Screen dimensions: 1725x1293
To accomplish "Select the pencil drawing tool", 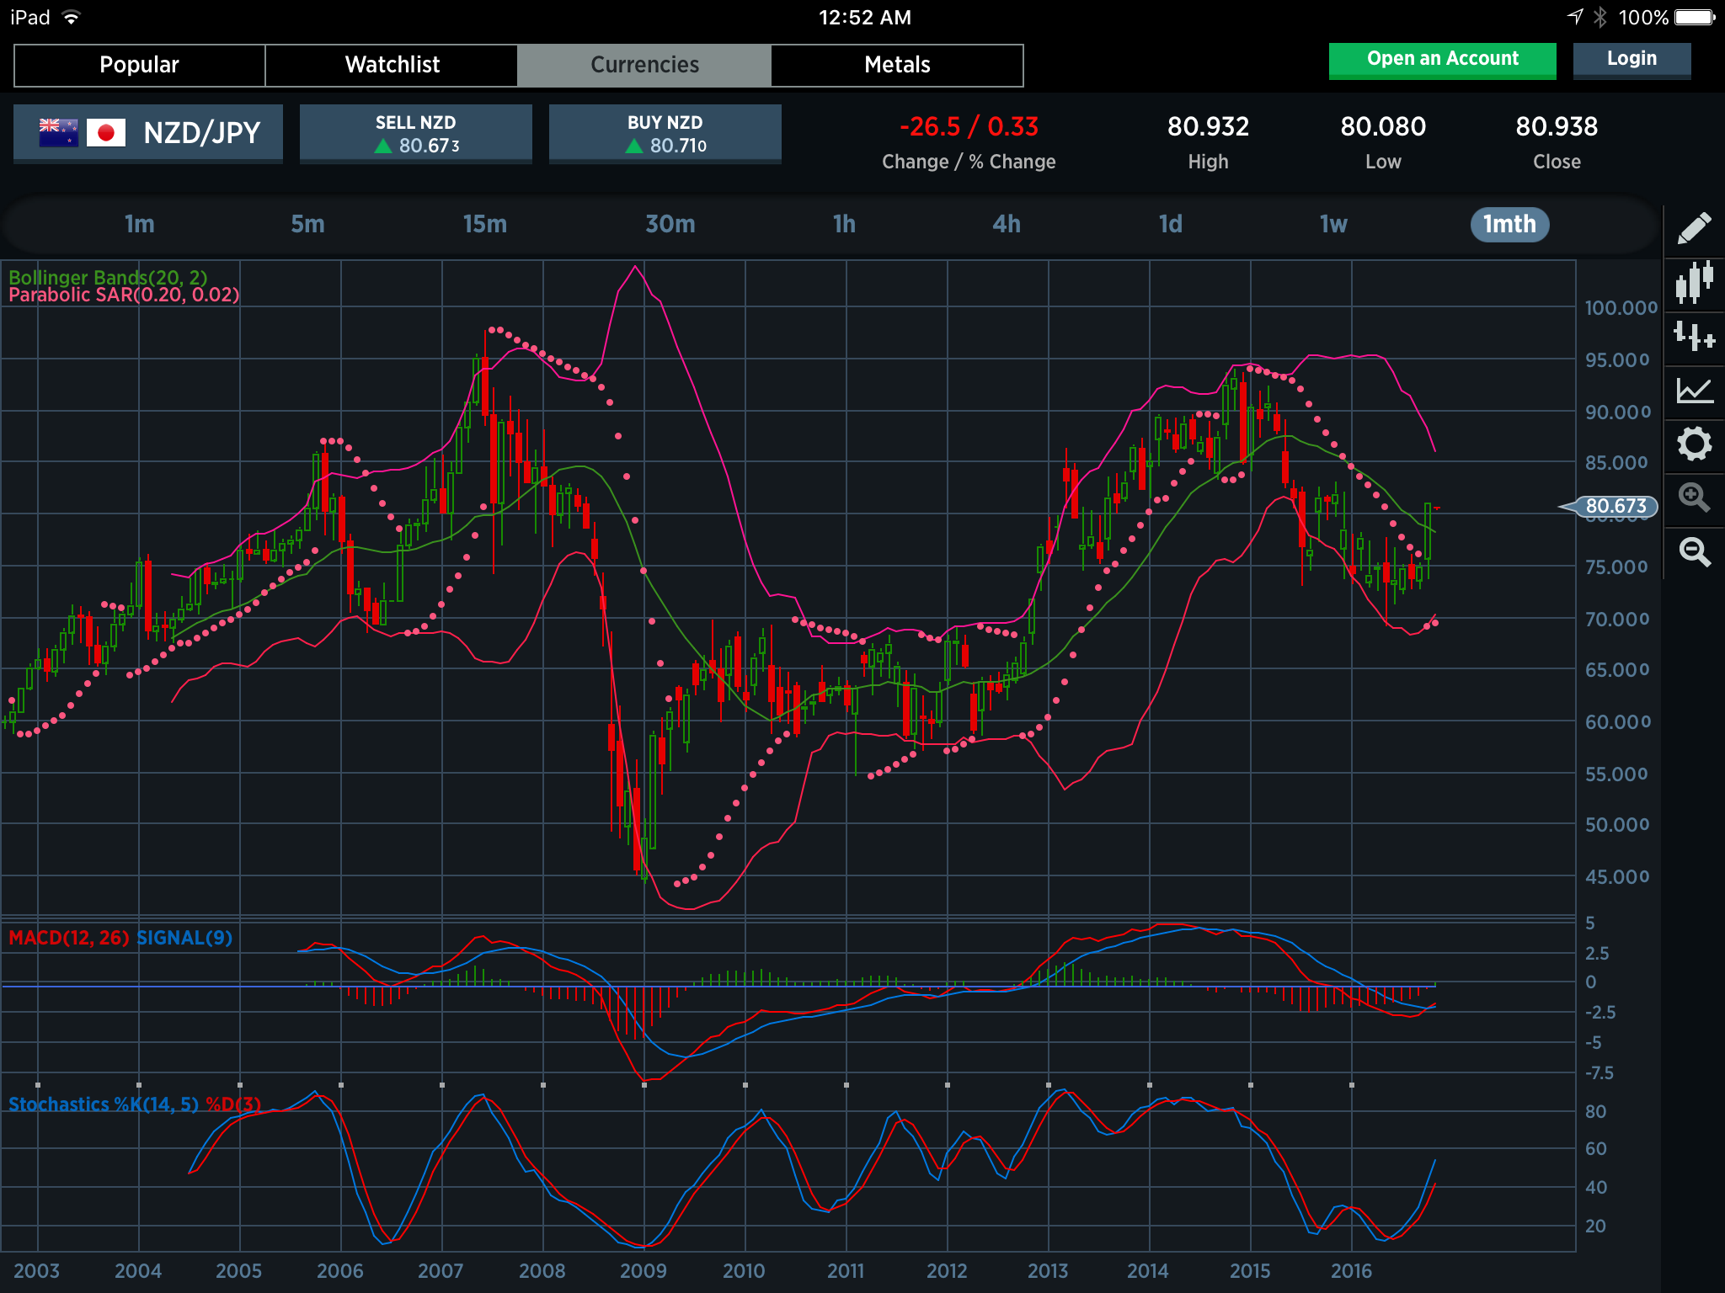I will (1694, 228).
